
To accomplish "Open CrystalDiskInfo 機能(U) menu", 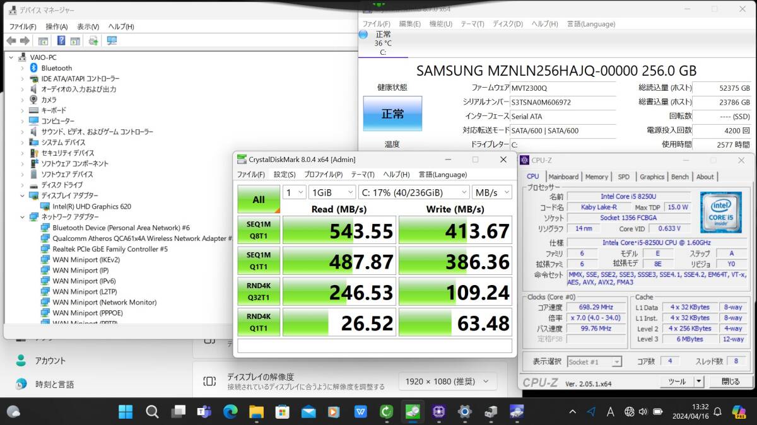I will [x=440, y=24].
